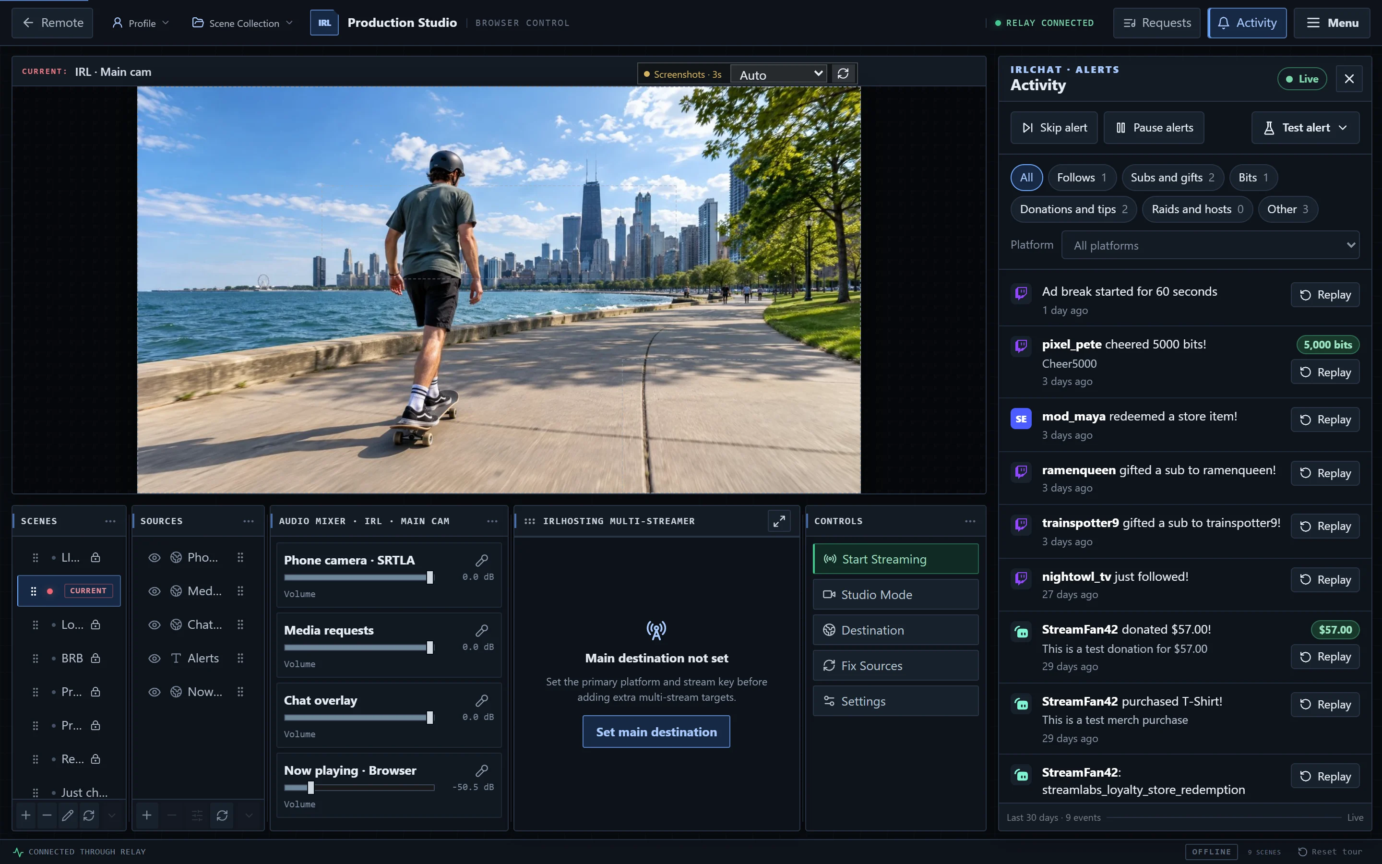1382x864 pixels.
Task: Replay pixel_pete cheered 5000 bits alert
Action: pyautogui.click(x=1325, y=372)
